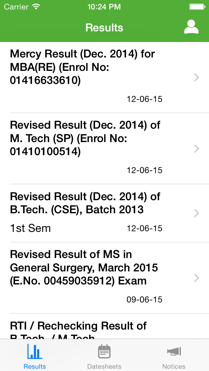Tap the battery indicator icon
The height and width of the screenshot is (371, 209).
click(197, 7)
